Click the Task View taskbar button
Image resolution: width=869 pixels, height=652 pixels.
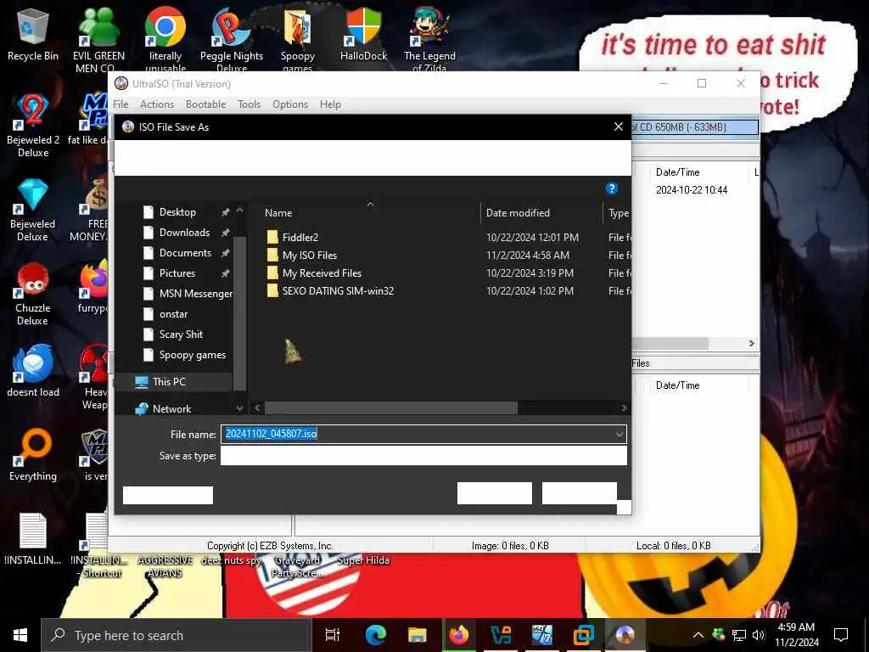point(333,635)
